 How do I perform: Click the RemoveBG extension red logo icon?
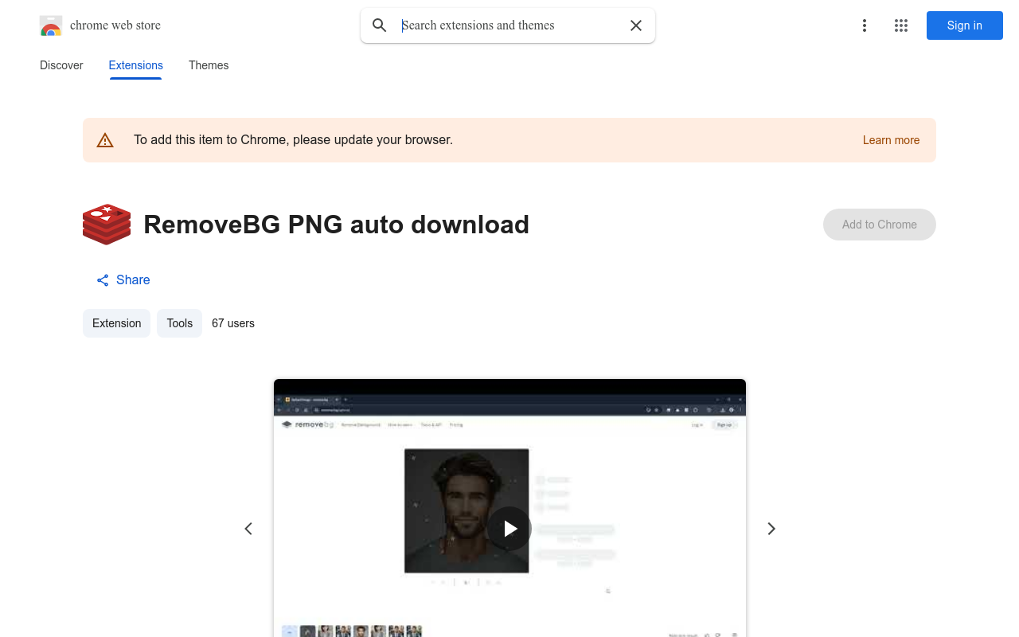(107, 225)
